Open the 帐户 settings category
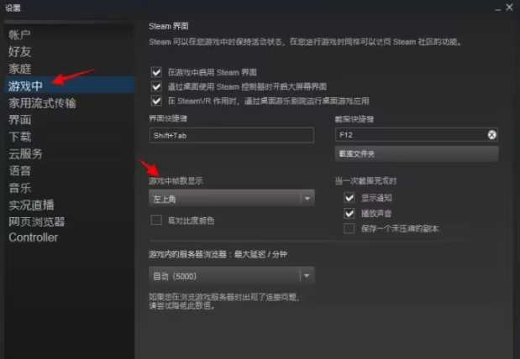The image size is (520, 359). pyautogui.click(x=19, y=34)
